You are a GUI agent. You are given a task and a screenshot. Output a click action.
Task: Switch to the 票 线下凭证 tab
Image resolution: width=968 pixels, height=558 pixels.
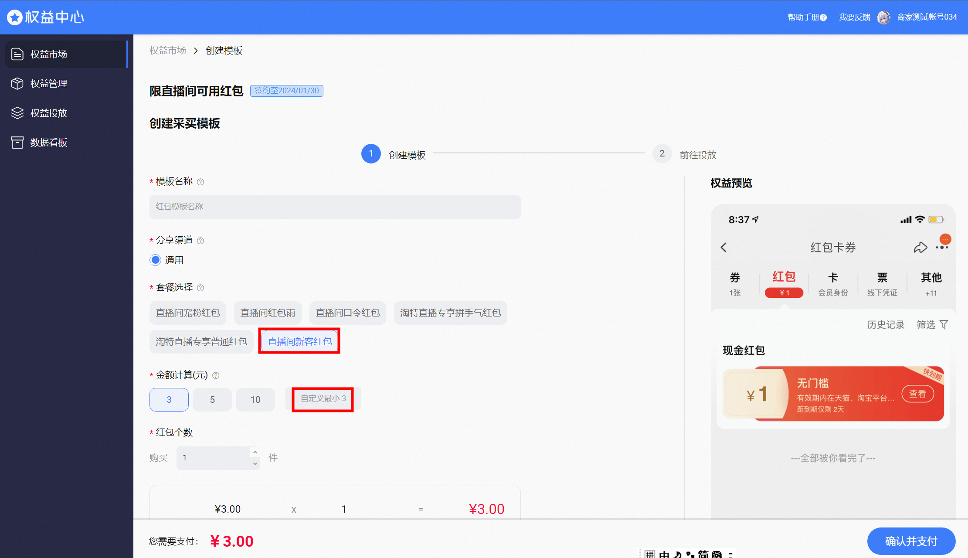[x=882, y=284]
